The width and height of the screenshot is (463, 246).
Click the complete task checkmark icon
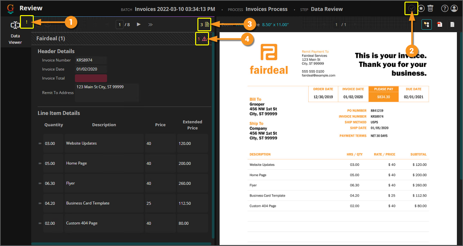(411, 8)
